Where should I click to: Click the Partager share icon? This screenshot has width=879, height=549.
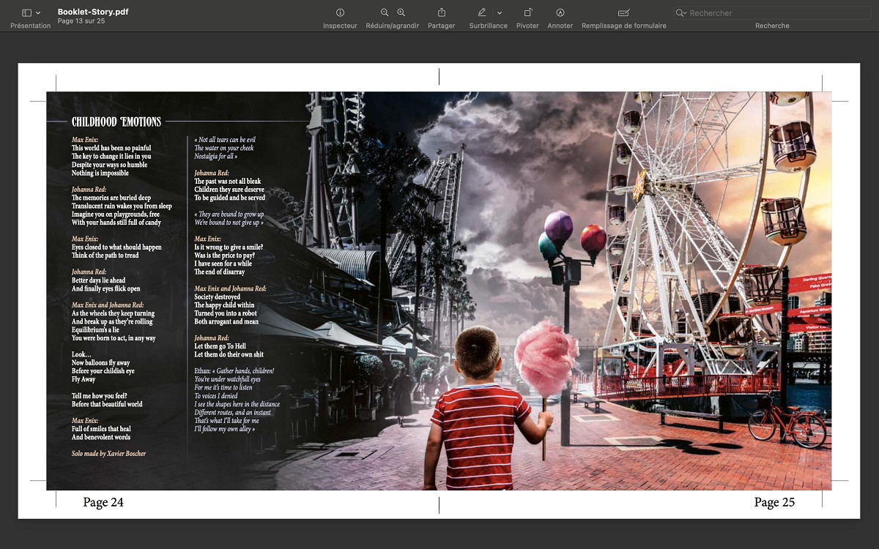442,12
